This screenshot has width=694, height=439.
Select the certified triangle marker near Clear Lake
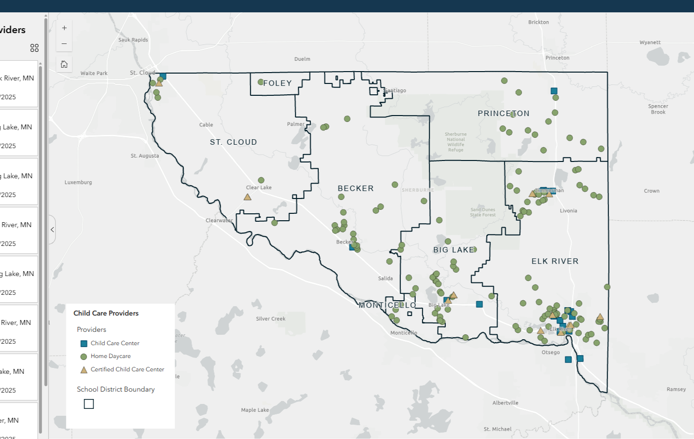tap(247, 197)
